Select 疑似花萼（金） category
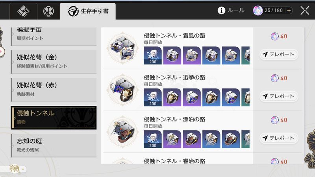The height and width of the screenshot is (177, 315). click(x=54, y=62)
